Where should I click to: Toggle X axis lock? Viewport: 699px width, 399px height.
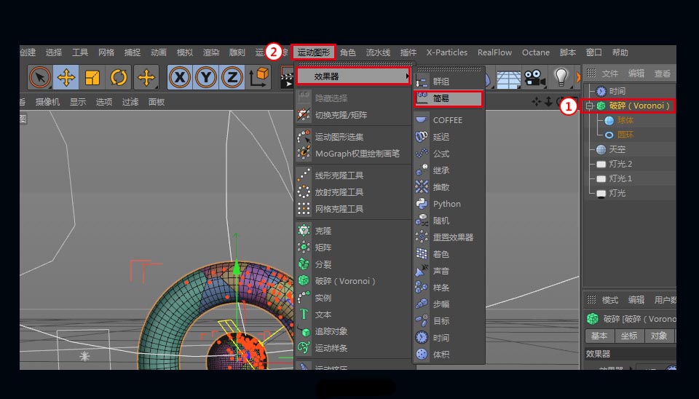coord(180,77)
